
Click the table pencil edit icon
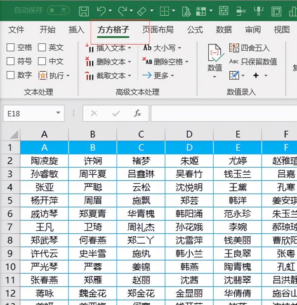(x=234, y=75)
